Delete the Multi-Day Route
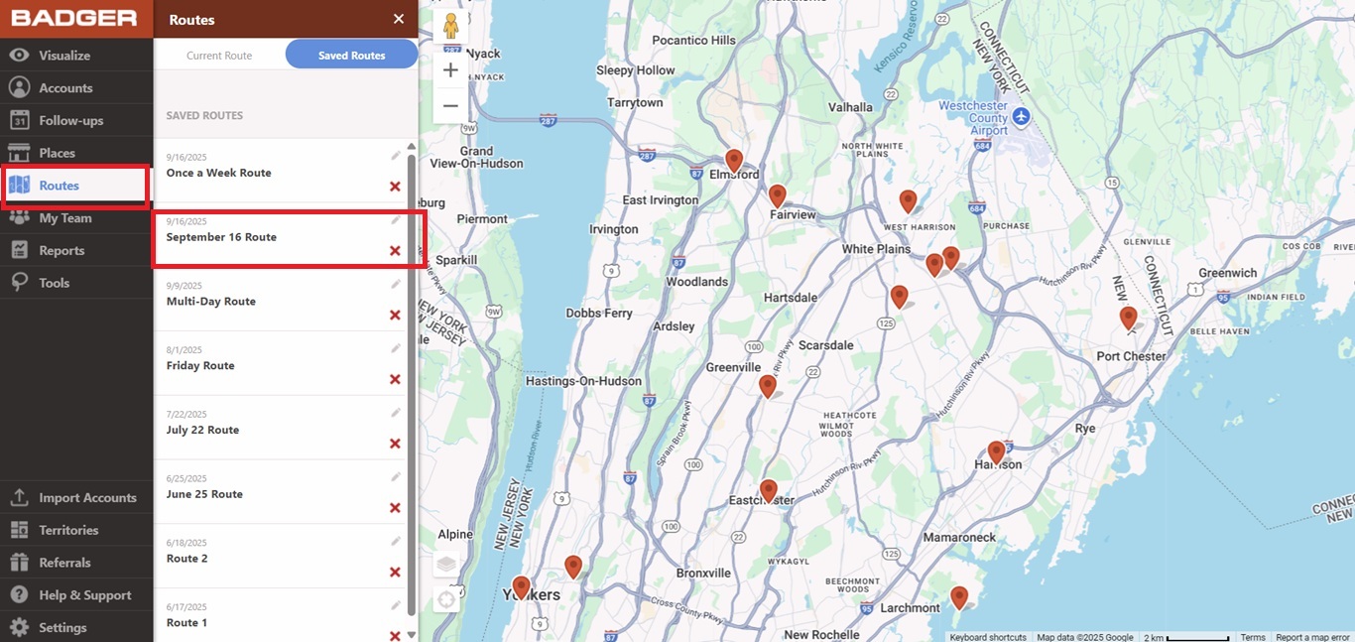 click(x=395, y=316)
